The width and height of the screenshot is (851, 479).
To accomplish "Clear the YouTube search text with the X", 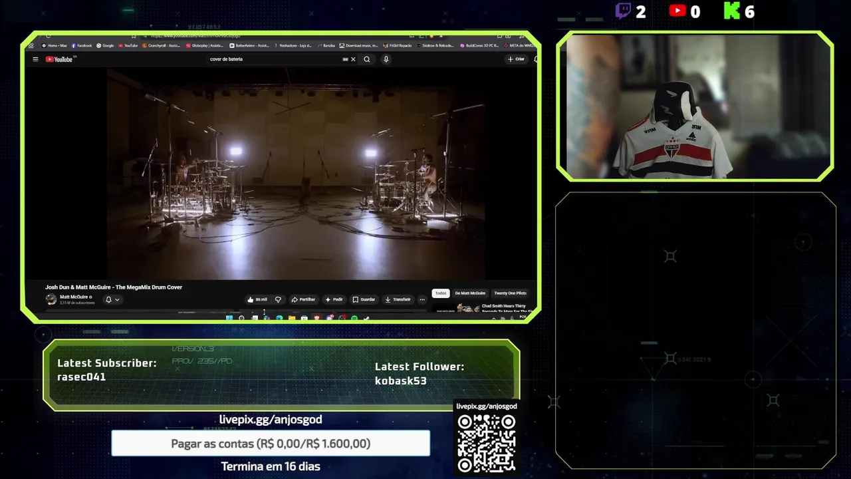I will (353, 59).
